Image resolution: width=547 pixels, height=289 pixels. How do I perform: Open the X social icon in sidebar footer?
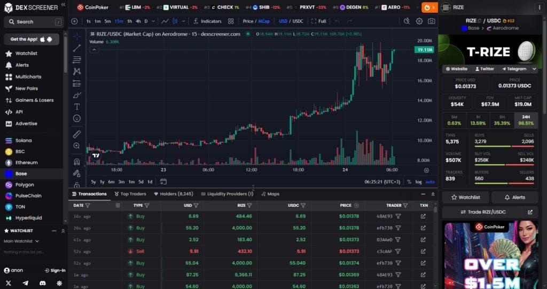(9, 283)
